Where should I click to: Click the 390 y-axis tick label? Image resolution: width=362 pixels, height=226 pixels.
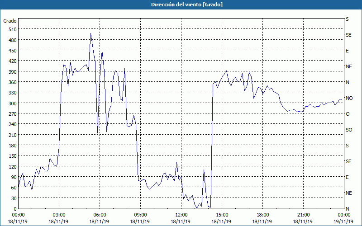[x=13, y=71]
